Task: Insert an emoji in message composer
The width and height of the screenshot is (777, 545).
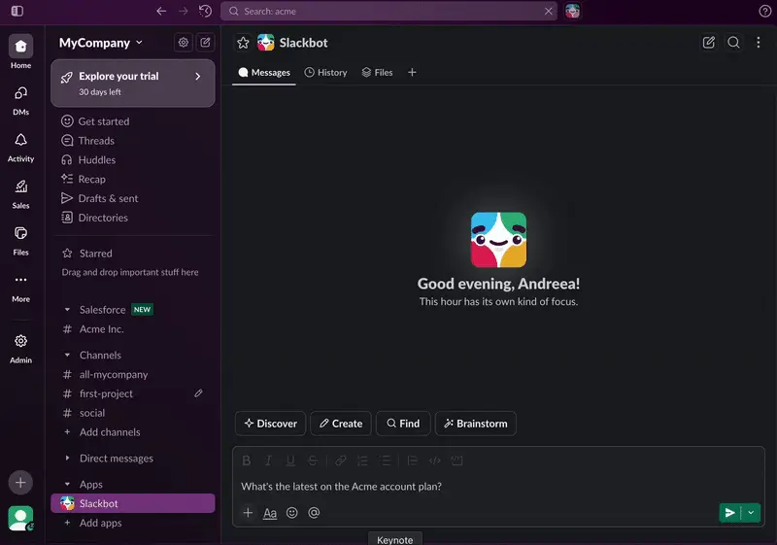Action: (292, 513)
